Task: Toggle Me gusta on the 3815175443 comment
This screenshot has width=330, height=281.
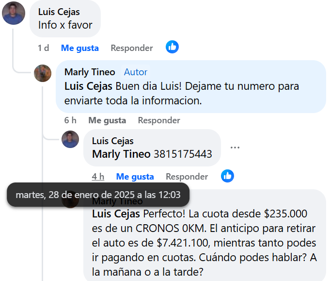Action: [x=135, y=177]
